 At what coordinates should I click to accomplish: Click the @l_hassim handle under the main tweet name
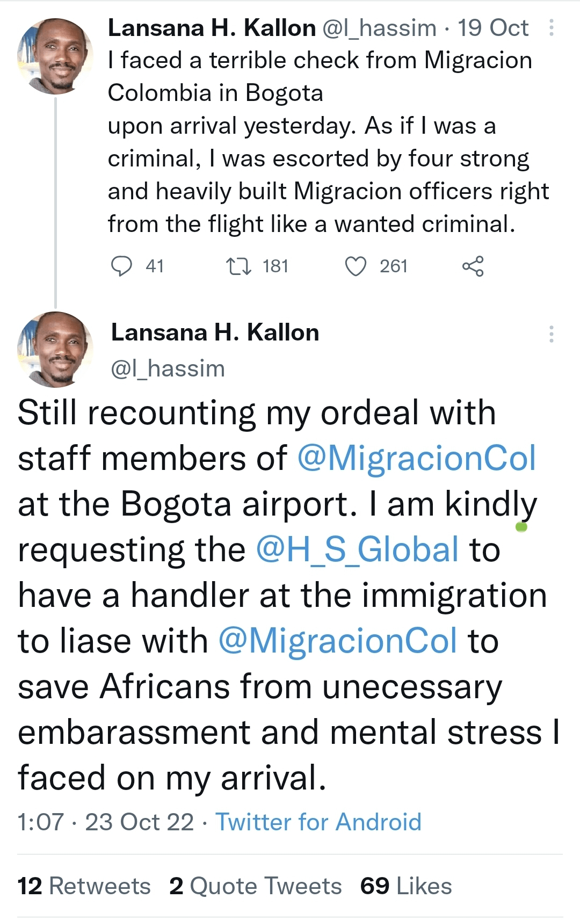click(x=168, y=369)
